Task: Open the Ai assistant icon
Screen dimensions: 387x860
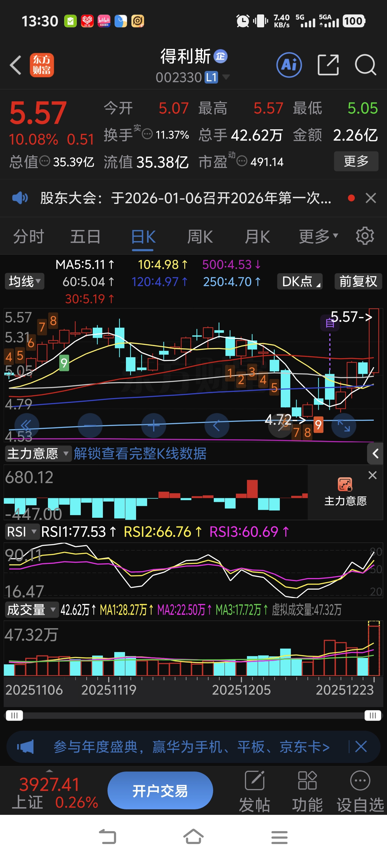Action: tap(289, 65)
